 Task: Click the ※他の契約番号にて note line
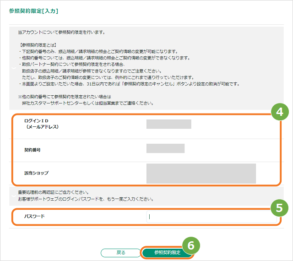[x=65, y=97]
